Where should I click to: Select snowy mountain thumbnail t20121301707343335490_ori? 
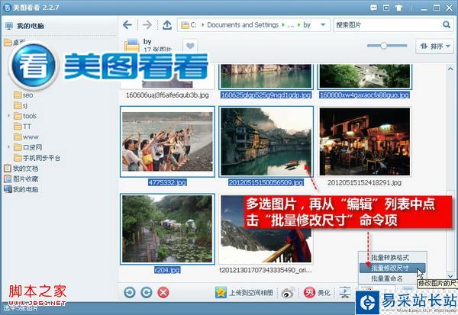(266, 229)
